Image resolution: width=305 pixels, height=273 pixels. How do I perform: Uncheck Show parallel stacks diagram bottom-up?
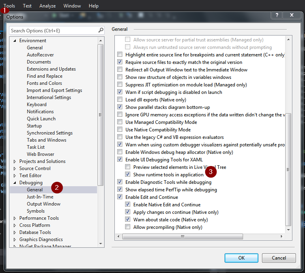pos(120,107)
